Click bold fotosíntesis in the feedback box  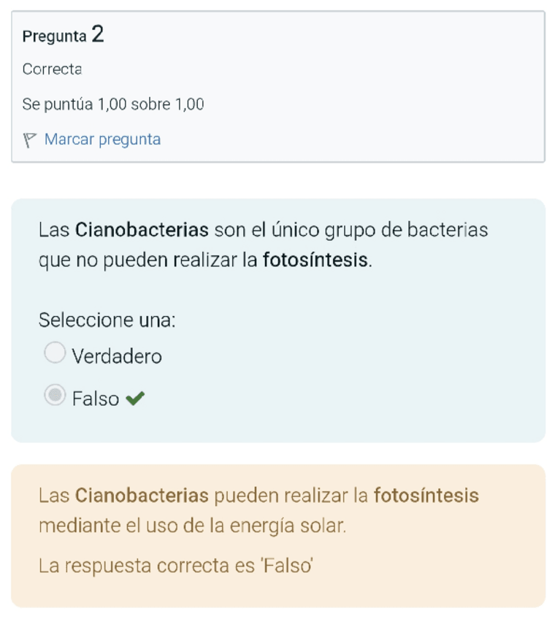pyautogui.click(x=426, y=496)
